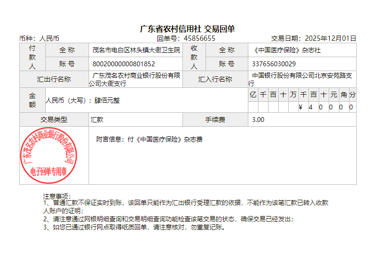Click the receipt title 广东省农村信用社 交易回单
Image resolution: width=387 pixels, height=253 pixels.
tap(187, 29)
